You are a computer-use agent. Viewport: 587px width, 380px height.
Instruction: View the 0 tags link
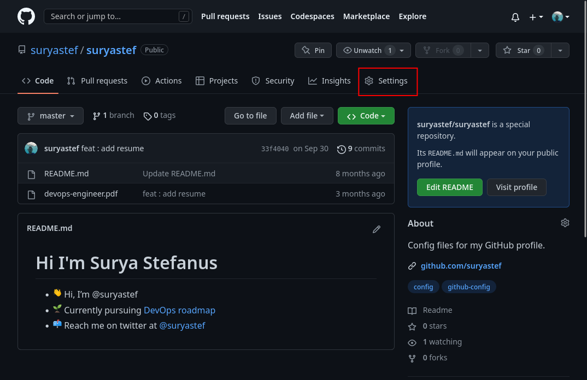[160, 116]
